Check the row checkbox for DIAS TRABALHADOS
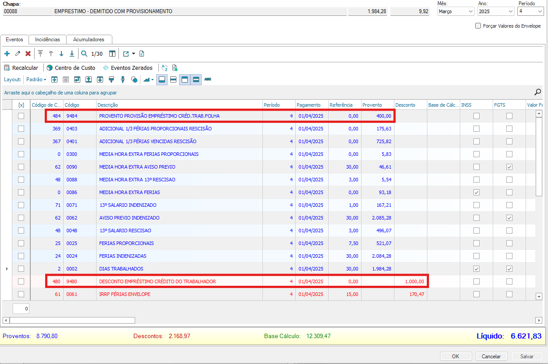The width and height of the screenshot is (548, 364). (x=21, y=269)
